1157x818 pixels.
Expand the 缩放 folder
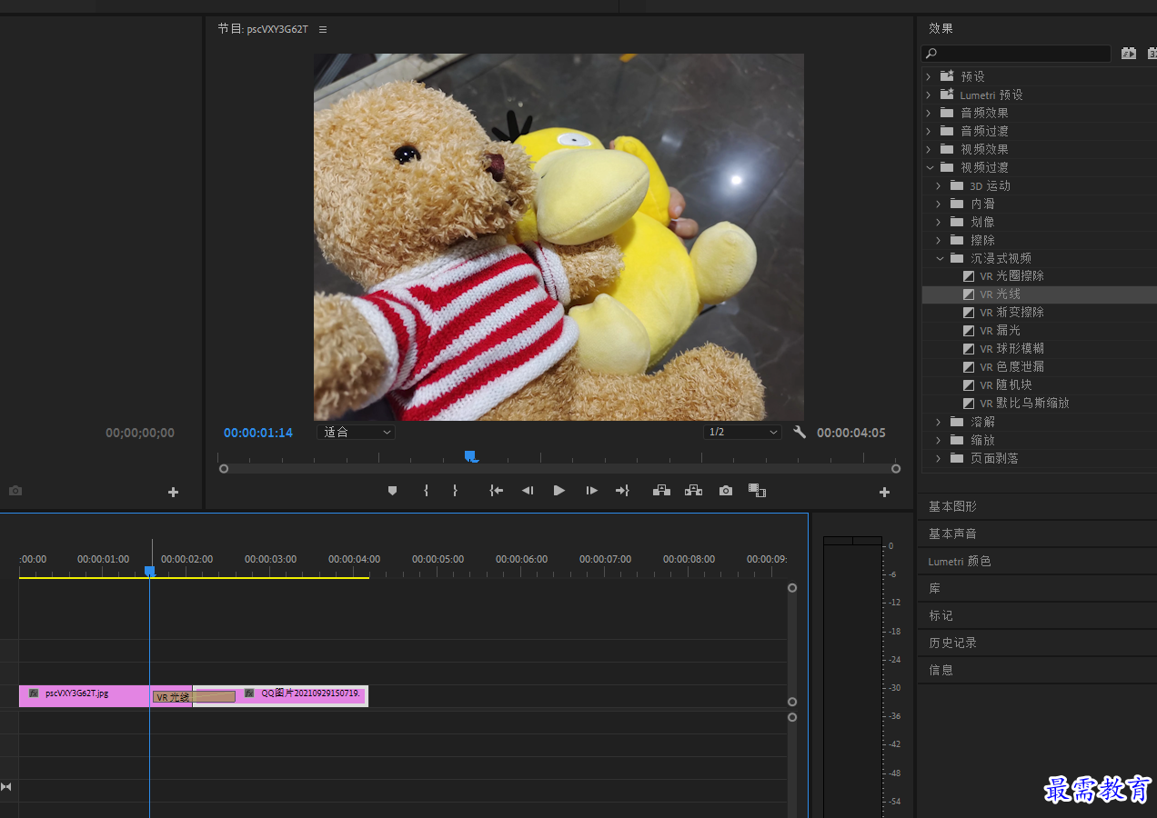coord(940,440)
